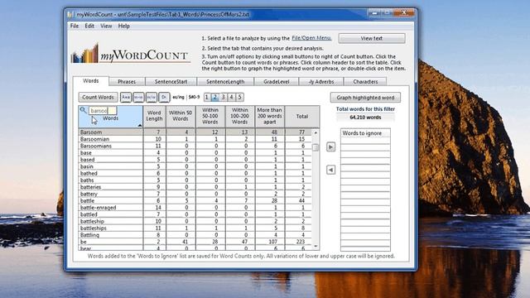This screenshot has width=530, height=298.
Task: Select the 'Barsoomians' row
Action: 195,146
